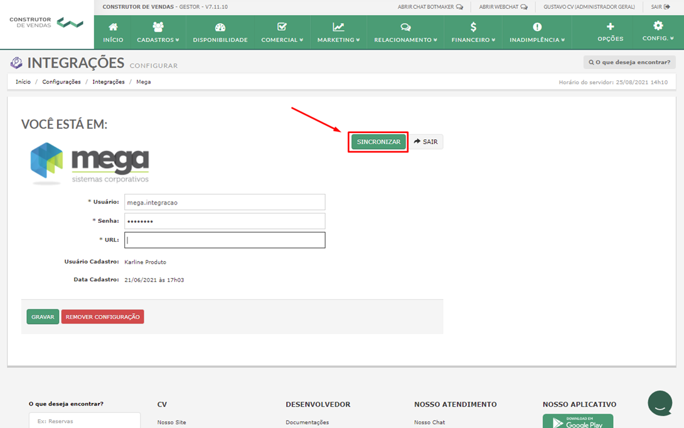Click the Relacionamento chat bubbles icon
This screenshot has height=428, width=684.
pyautogui.click(x=405, y=28)
